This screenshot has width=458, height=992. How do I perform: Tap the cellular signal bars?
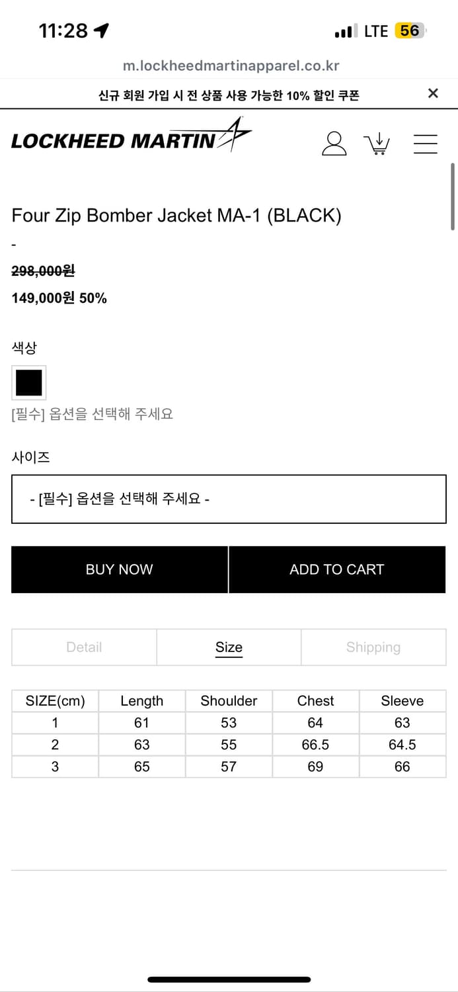(343, 31)
